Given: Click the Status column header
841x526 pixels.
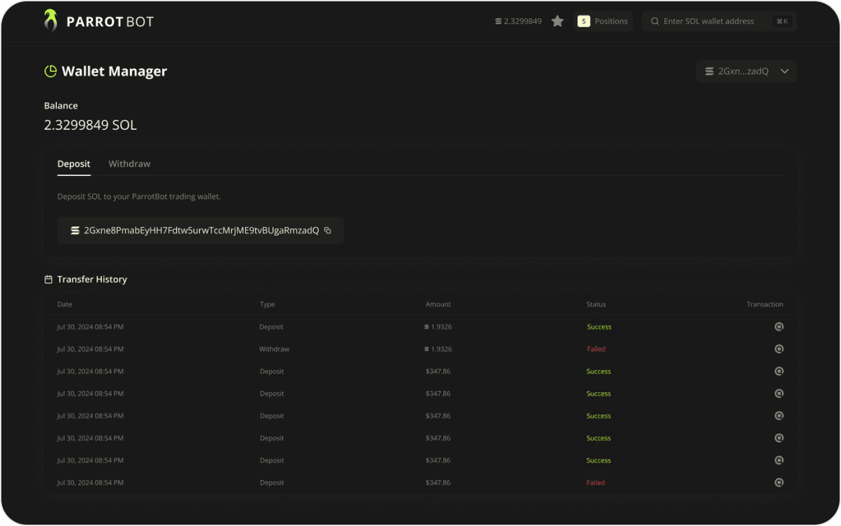Looking at the screenshot, I should [596, 304].
